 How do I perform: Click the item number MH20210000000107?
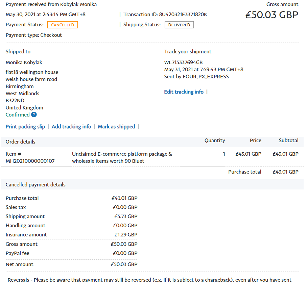(x=30, y=161)
